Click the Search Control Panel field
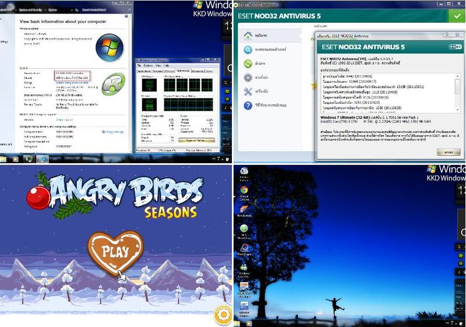 tap(105, 10)
